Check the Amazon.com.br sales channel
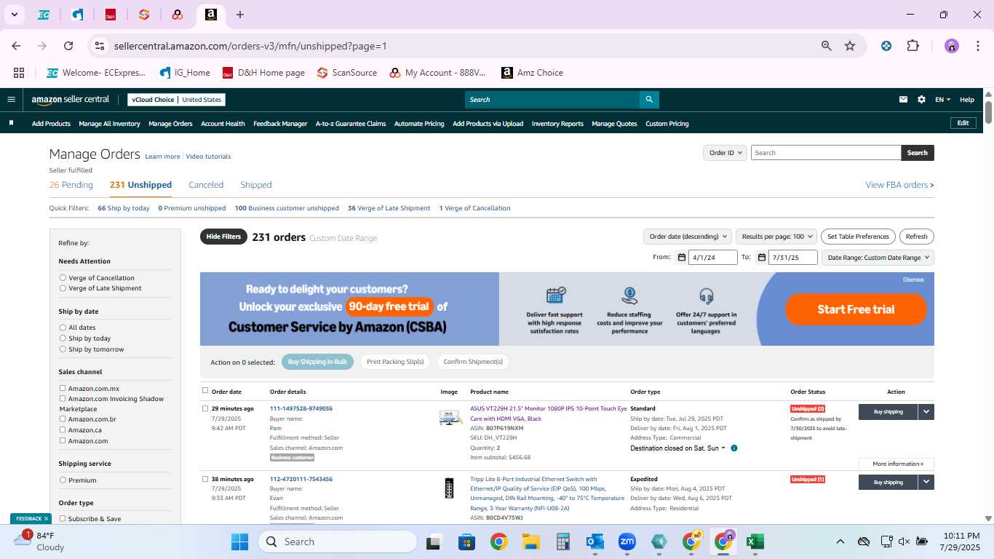Viewport: 994px width, 559px height. click(63, 419)
